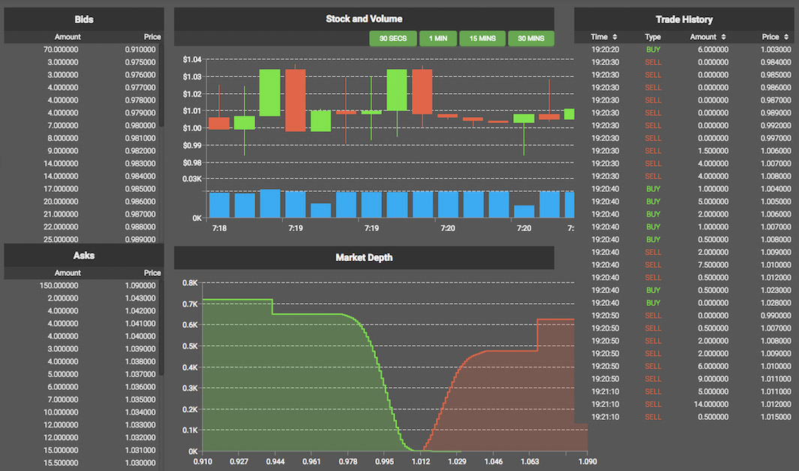Select the 1 MIN interval button

click(437, 38)
